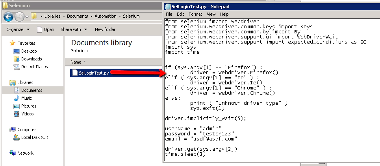The width and height of the screenshot is (380, 166).
Task: Expand arrow after Documents breadcrumb
Action: tap(91, 16)
